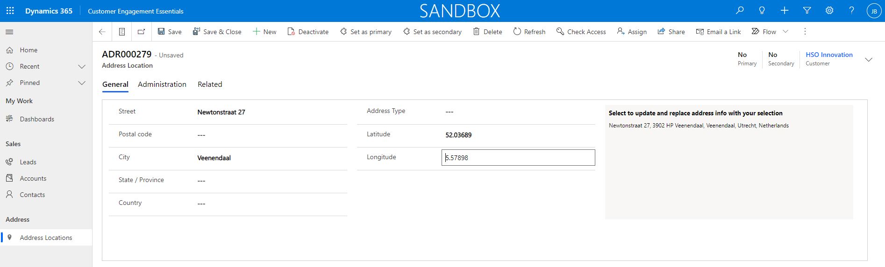Open the Flow dropdown arrow
The width and height of the screenshot is (885, 267).
tap(785, 32)
